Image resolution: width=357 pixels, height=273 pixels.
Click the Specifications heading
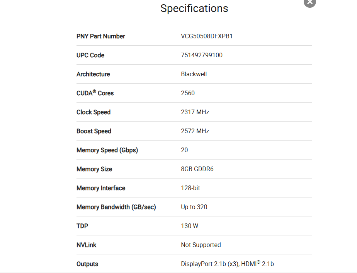click(x=194, y=9)
